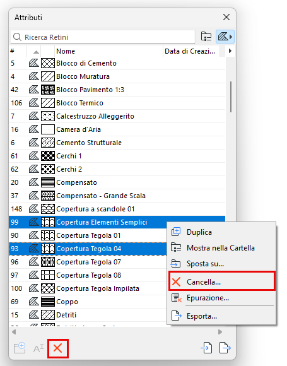This screenshot has width=287, height=366.
Task: Select the Coppo row
Action: click(x=88, y=302)
